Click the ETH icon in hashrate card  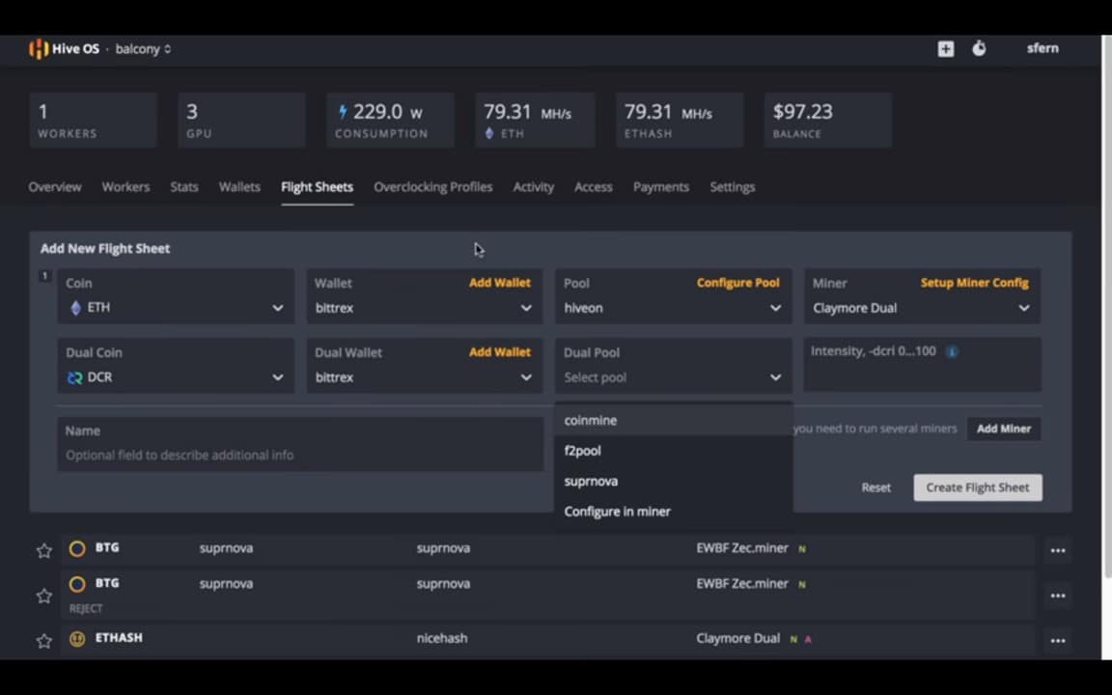[x=488, y=133]
